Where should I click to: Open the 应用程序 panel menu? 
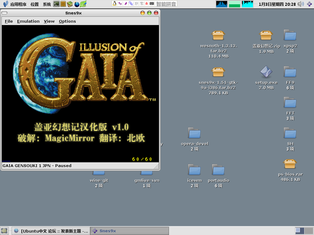tap(18, 4)
